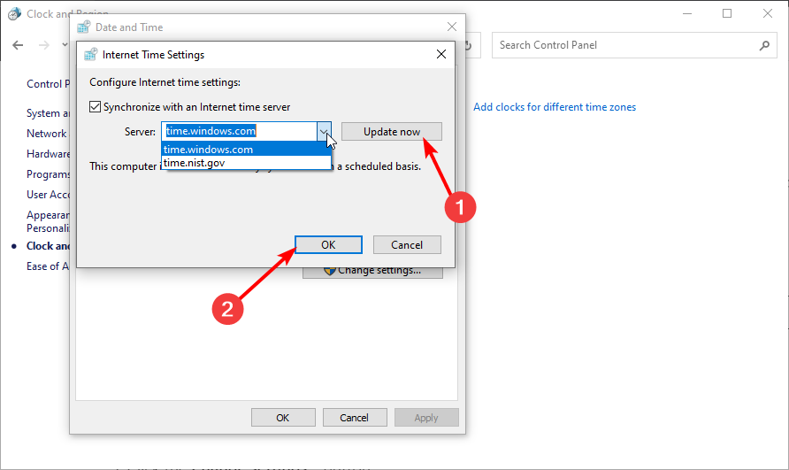Confirm with OK in Internet Time Settings
The image size is (789, 470).
click(x=328, y=245)
